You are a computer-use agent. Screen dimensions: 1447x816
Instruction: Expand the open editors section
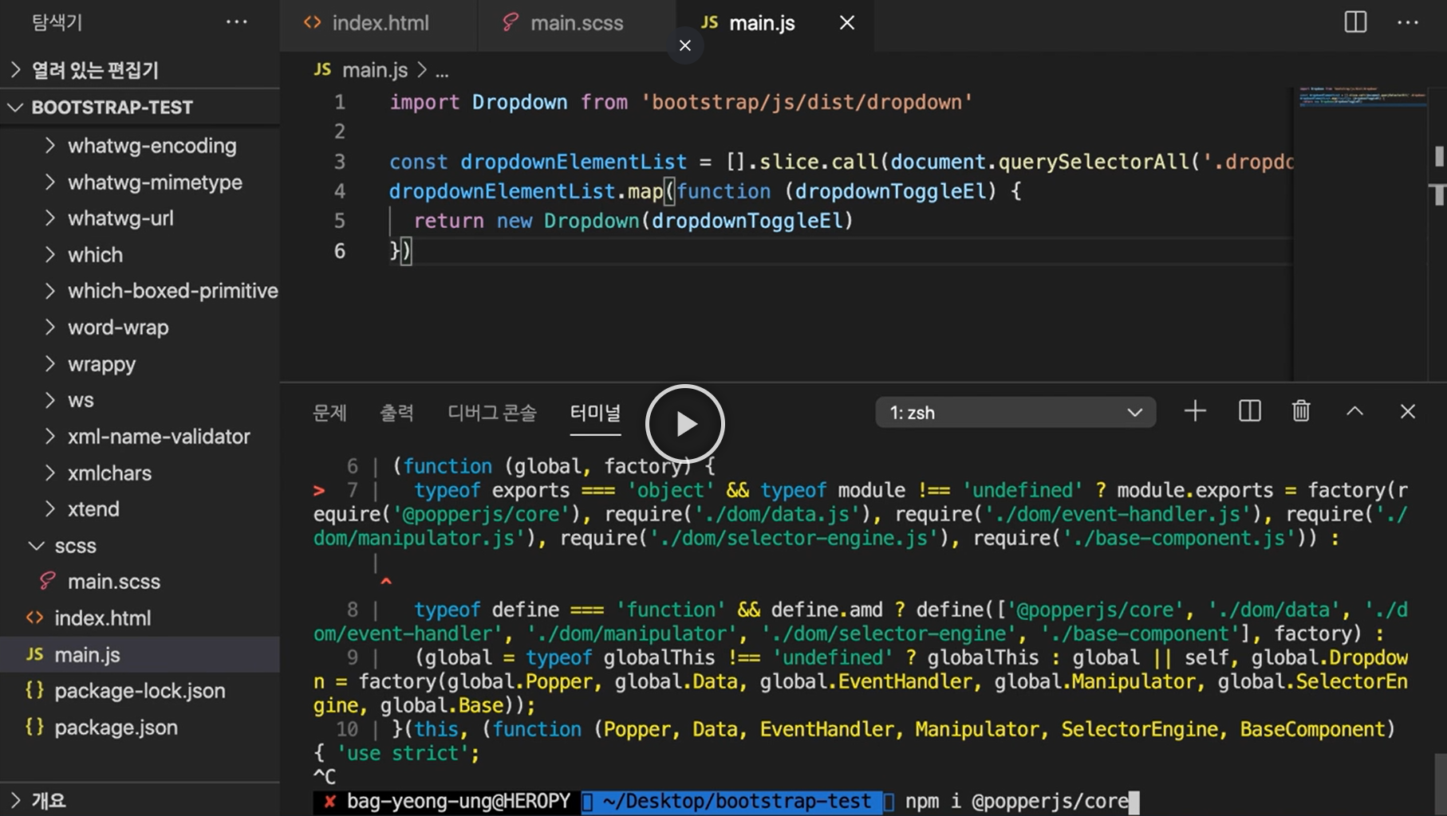pos(140,70)
